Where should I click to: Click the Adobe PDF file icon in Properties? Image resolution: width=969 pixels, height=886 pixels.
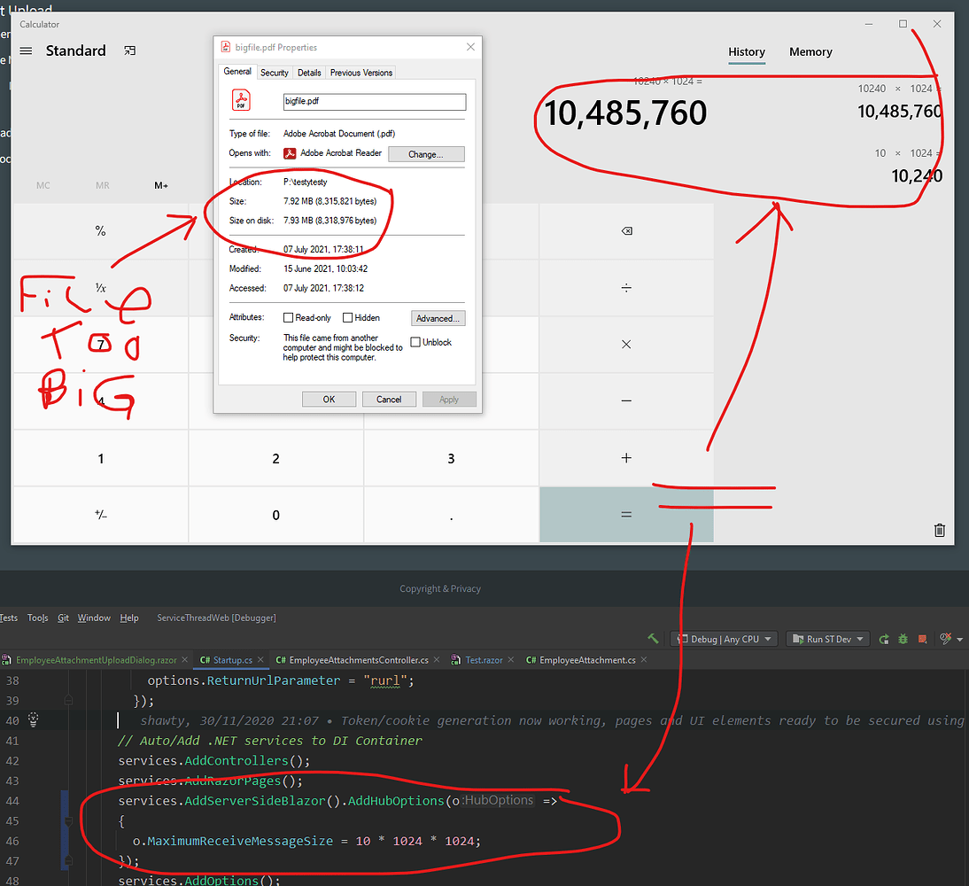coord(241,101)
